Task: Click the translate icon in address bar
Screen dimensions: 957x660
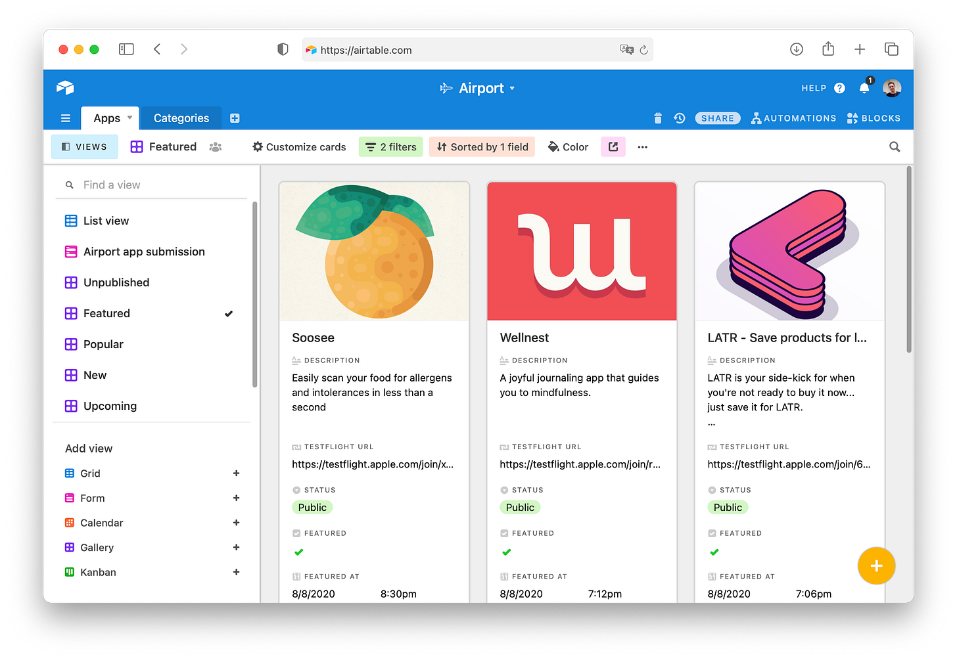Action: tap(626, 49)
